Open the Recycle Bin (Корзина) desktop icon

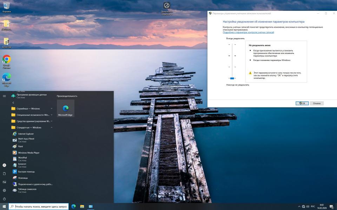pyautogui.click(x=6, y=6)
